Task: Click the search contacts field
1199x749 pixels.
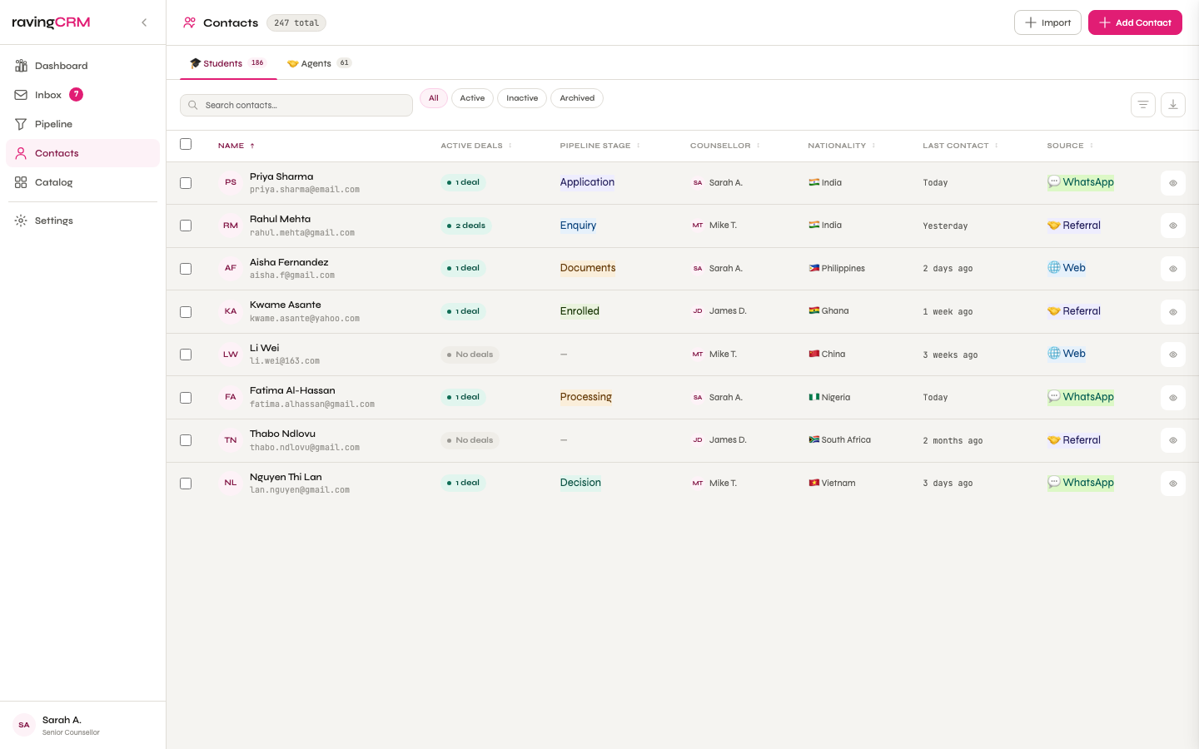Action: [296, 105]
